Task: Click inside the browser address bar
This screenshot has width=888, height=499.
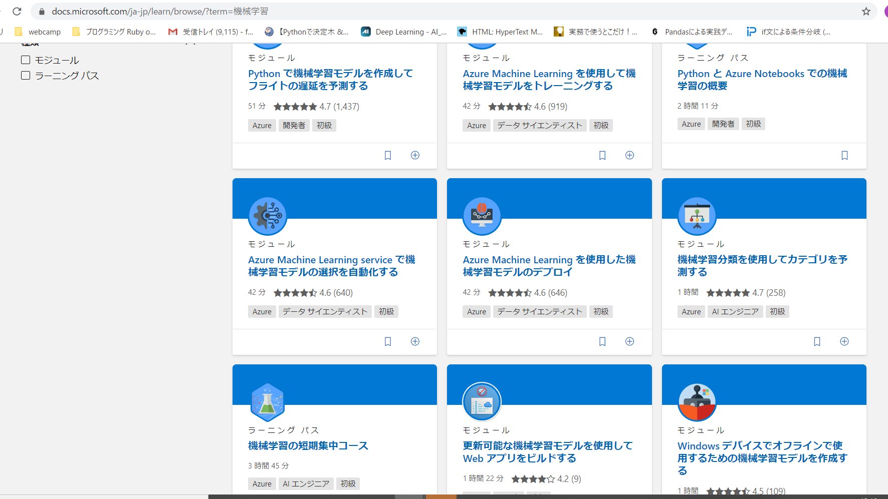Action: point(200,11)
